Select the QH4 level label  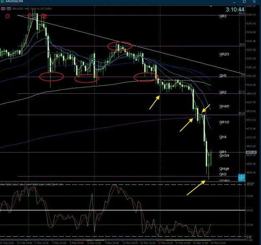click(x=223, y=137)
